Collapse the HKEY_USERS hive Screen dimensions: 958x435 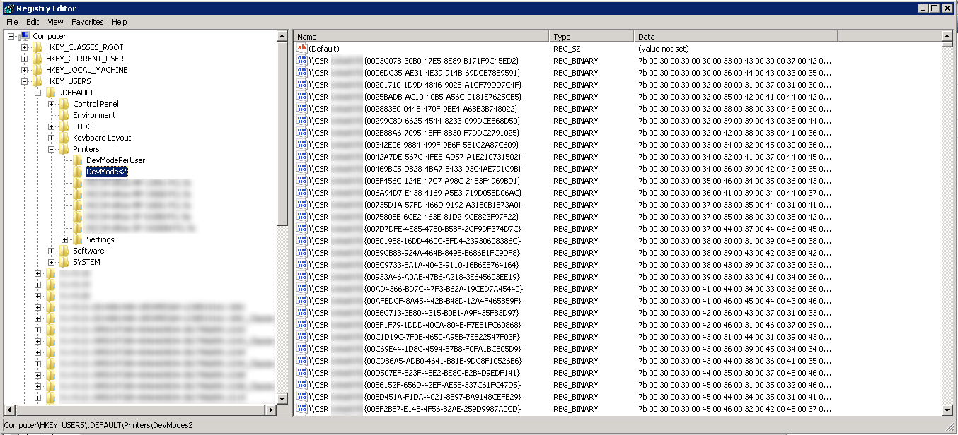pos(25,81)
